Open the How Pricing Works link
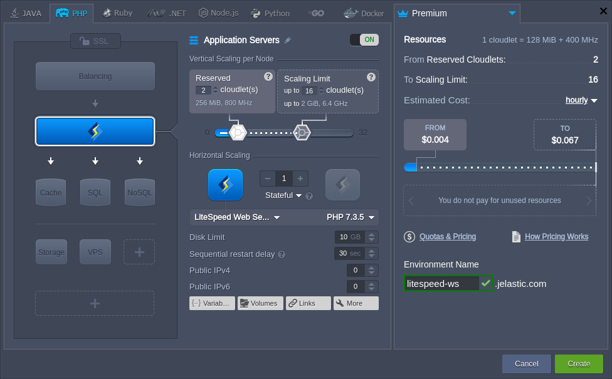 (x=556, y=237)
